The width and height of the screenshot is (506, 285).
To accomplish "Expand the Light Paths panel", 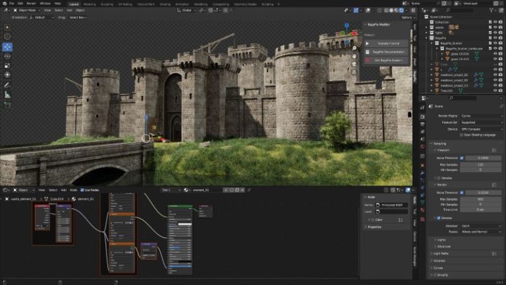I will pos(441,253).
